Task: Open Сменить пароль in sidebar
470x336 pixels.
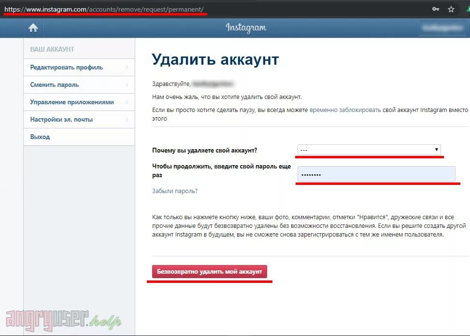Action: point(79,85)
